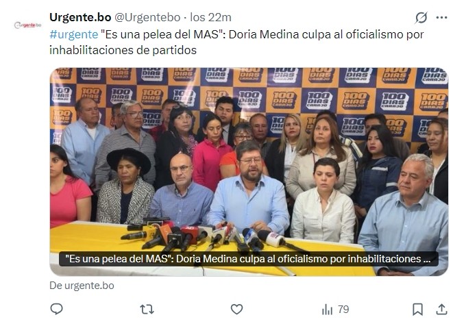The height and width of the screenshot is (326, 453).
Task: Bookmark this Urgente.bo post
Action: [417, 310]
